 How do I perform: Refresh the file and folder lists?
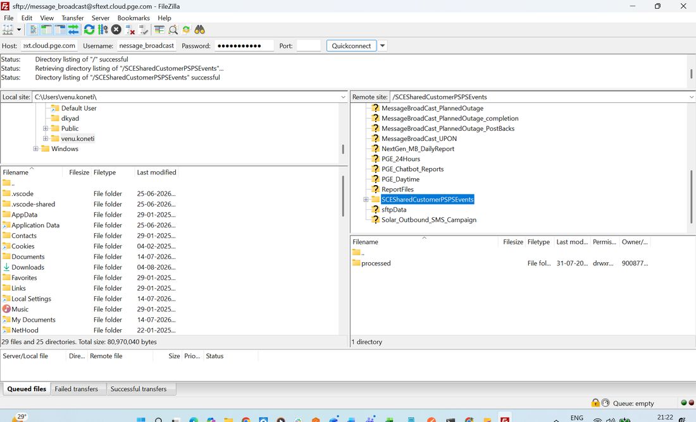[89, 30]
